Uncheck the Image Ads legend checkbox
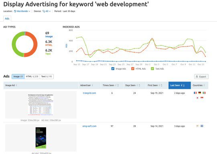 (113, 68)
